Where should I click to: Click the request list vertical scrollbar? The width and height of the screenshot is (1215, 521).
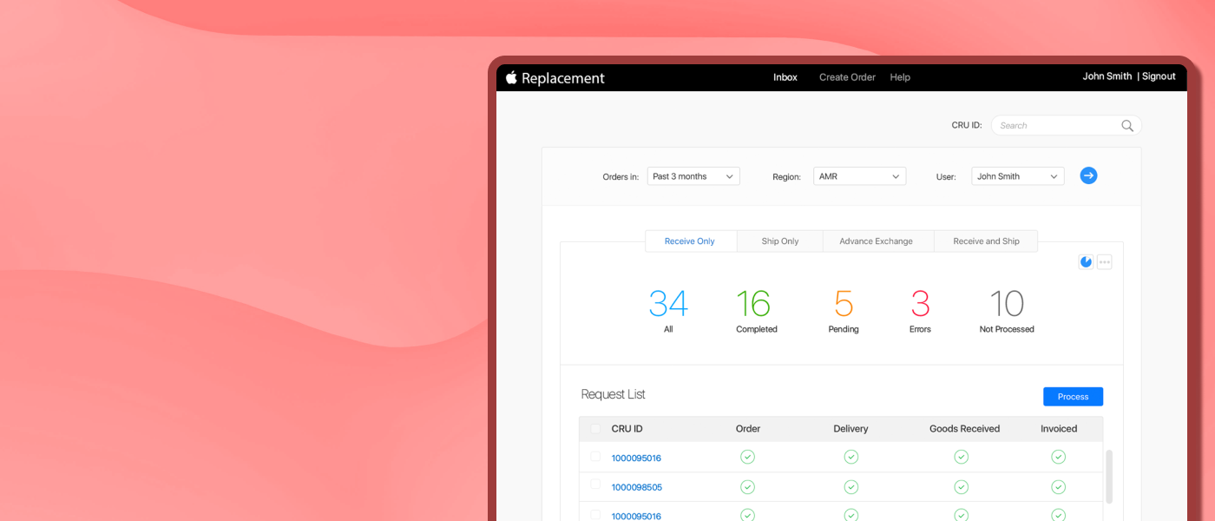pyautogui.click(x=1108, y=477)
